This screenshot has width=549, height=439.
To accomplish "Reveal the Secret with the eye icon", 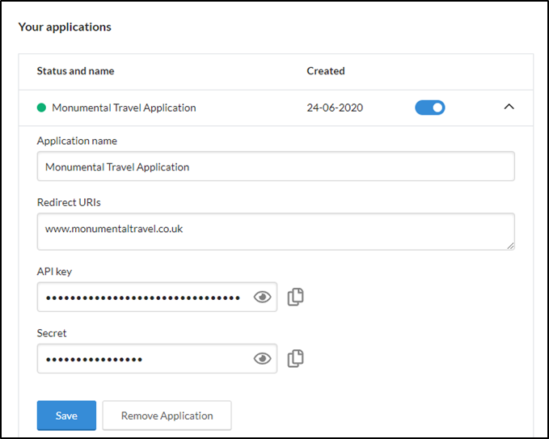I will tap(262, 358).
